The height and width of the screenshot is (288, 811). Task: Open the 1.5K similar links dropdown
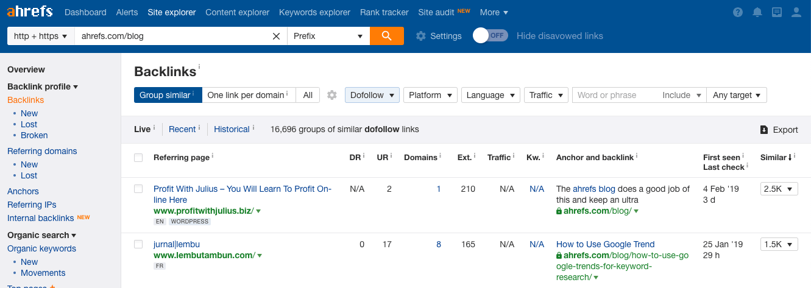779,245
